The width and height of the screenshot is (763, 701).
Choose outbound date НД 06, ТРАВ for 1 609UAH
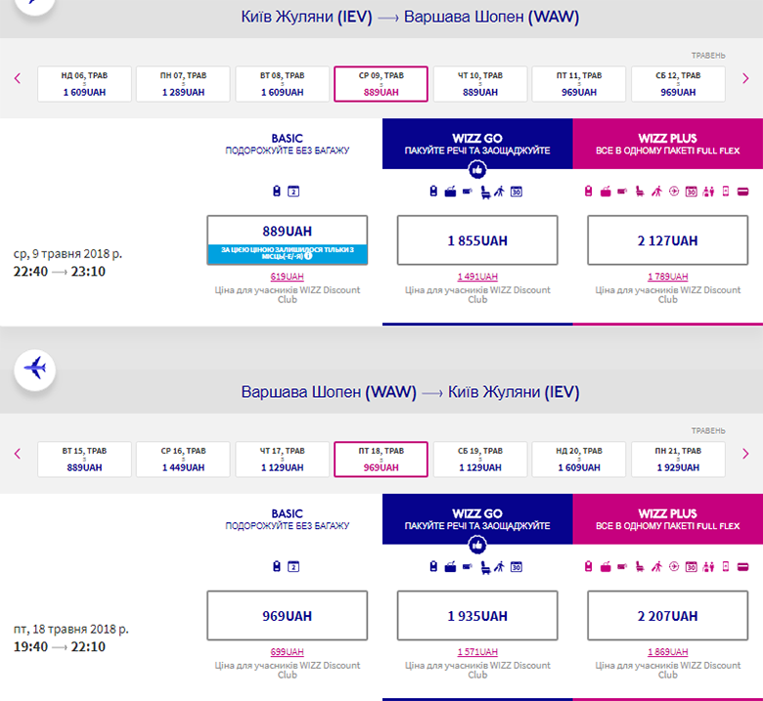(84, 84)
